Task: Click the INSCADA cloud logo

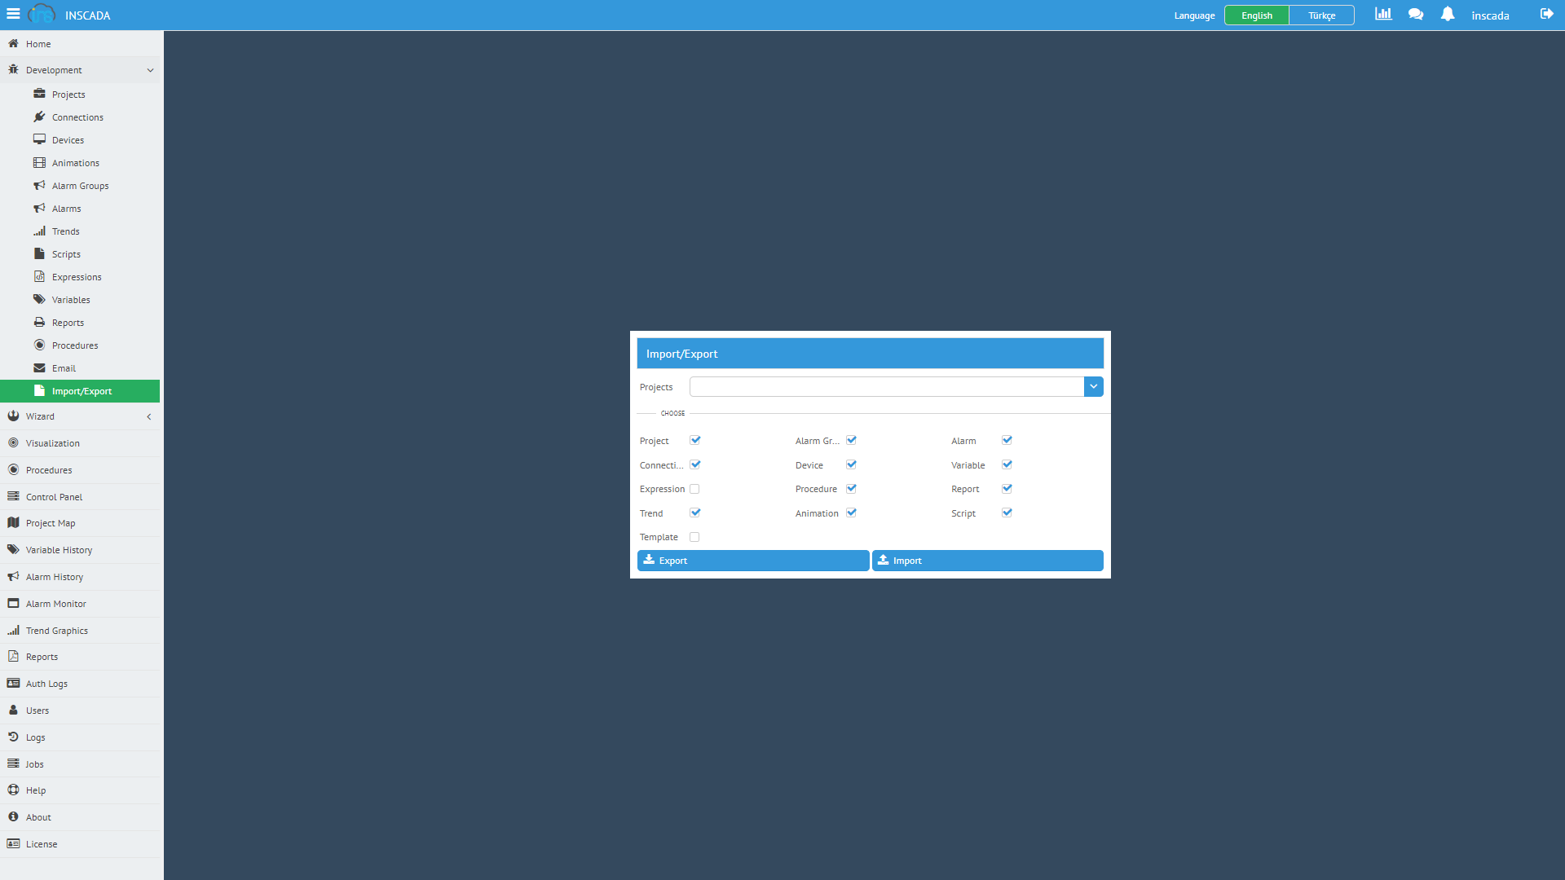Action: coord(42,14)
